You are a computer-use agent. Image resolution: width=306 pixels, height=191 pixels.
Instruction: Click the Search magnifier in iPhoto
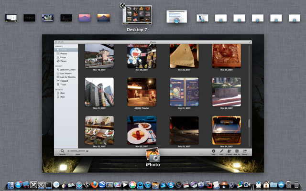pos(62,152)
